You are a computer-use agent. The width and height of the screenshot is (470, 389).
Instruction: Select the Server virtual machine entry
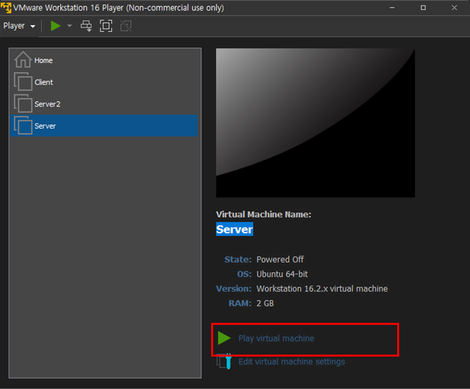(104, 126)
